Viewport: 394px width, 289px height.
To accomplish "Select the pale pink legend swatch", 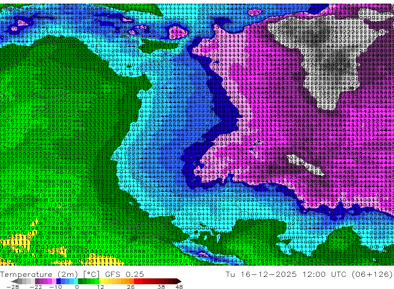I will 54,281.
